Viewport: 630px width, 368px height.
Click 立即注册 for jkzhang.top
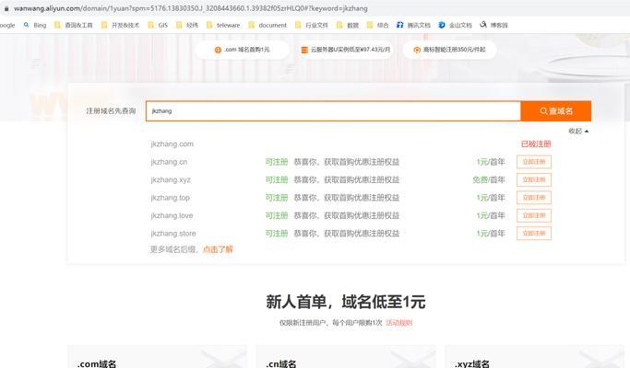534,198
